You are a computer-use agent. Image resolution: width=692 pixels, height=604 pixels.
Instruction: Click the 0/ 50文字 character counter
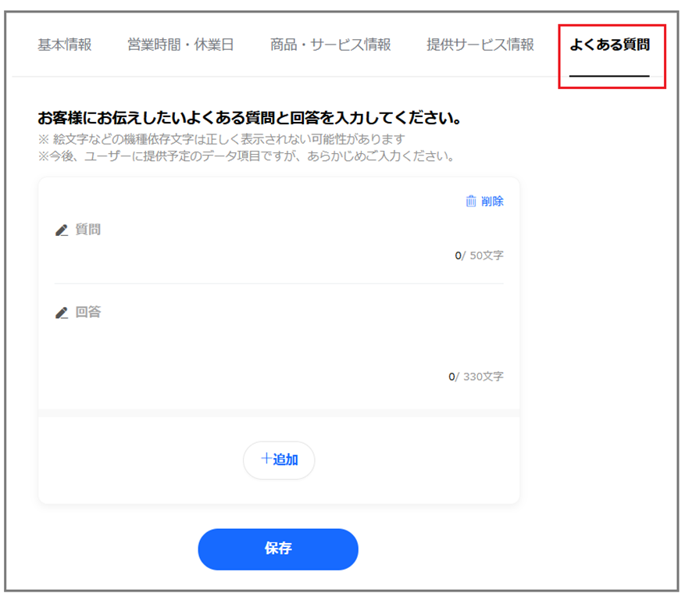(480, 256)
